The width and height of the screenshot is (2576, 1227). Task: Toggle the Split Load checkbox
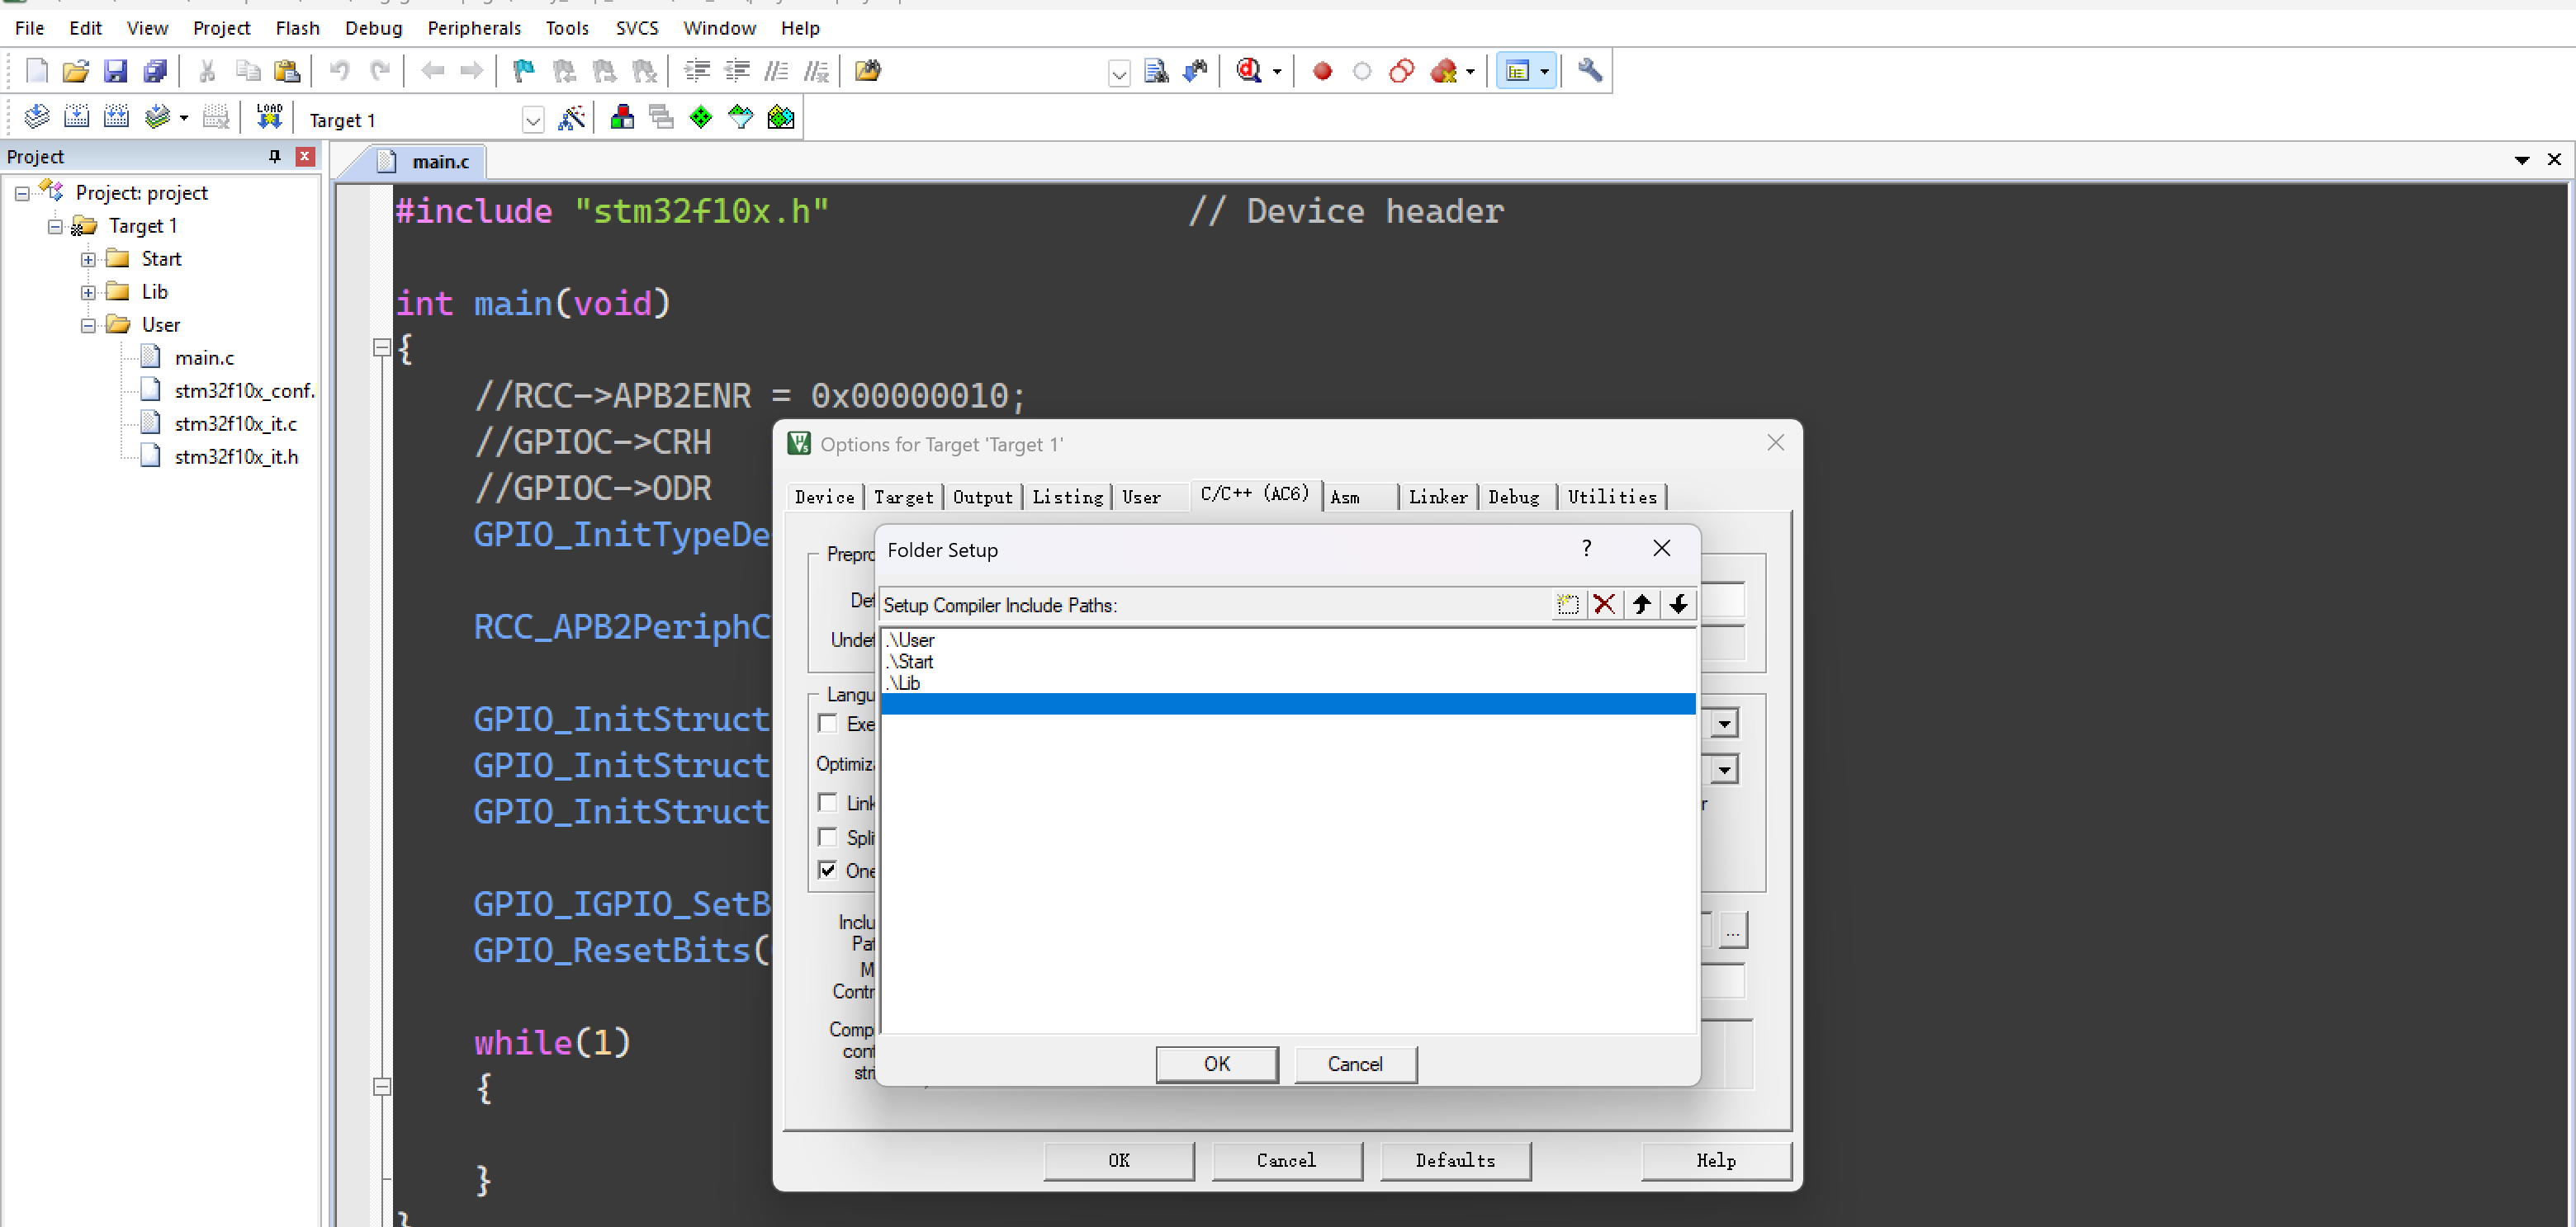(827, 838)
